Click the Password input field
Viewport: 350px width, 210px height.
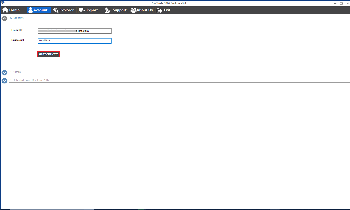point(75,41)
